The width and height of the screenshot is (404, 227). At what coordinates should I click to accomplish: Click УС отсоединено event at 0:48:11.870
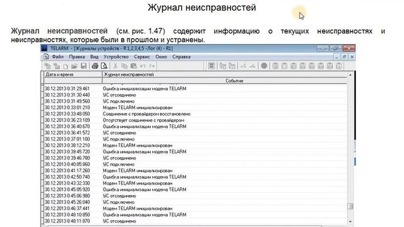point(119,221)
